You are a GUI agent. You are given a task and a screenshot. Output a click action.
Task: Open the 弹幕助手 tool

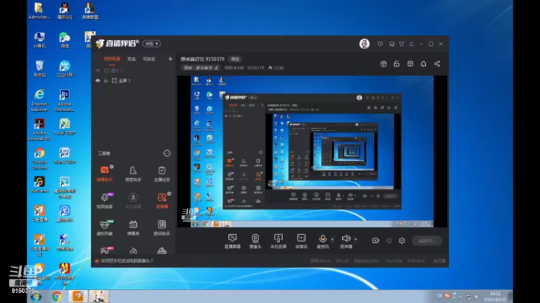tap(105, 174)
